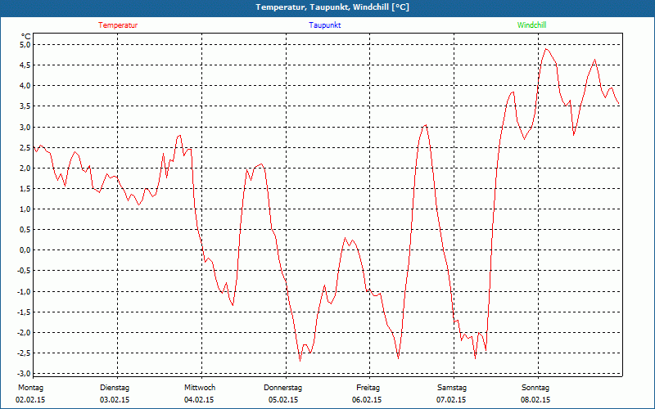Click the '04.02.15' date label
655x409 pixels.
click(199, 400)
